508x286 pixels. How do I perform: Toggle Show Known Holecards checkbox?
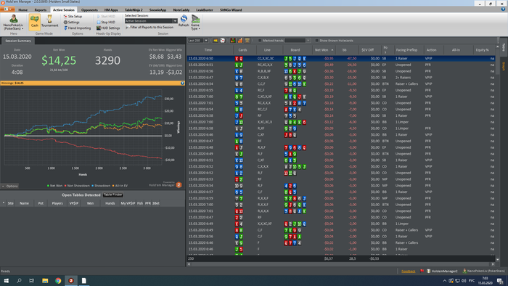pos(317,41)
